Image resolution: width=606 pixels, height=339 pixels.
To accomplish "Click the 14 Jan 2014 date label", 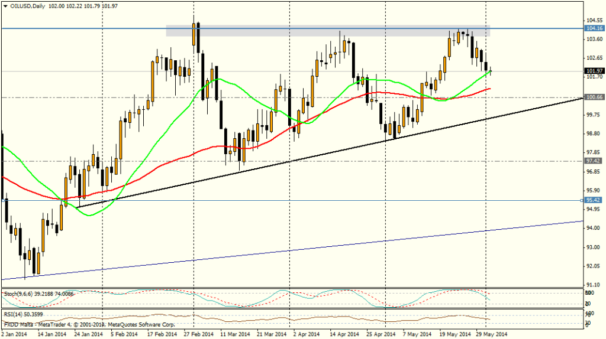I will click(x=51, y=334).
